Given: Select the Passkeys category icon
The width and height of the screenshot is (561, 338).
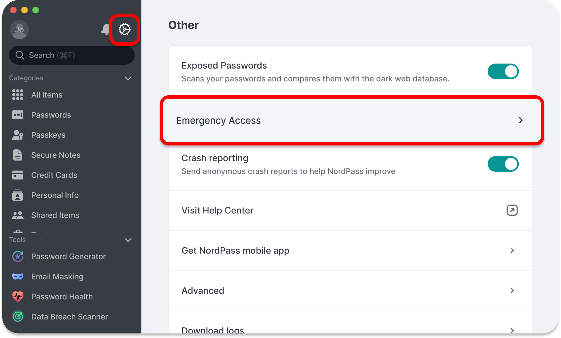Looking at the screenshot, I should (x=18, y=135).
